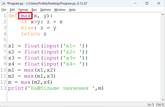Click 'max' call on line 12

(25, 82)
